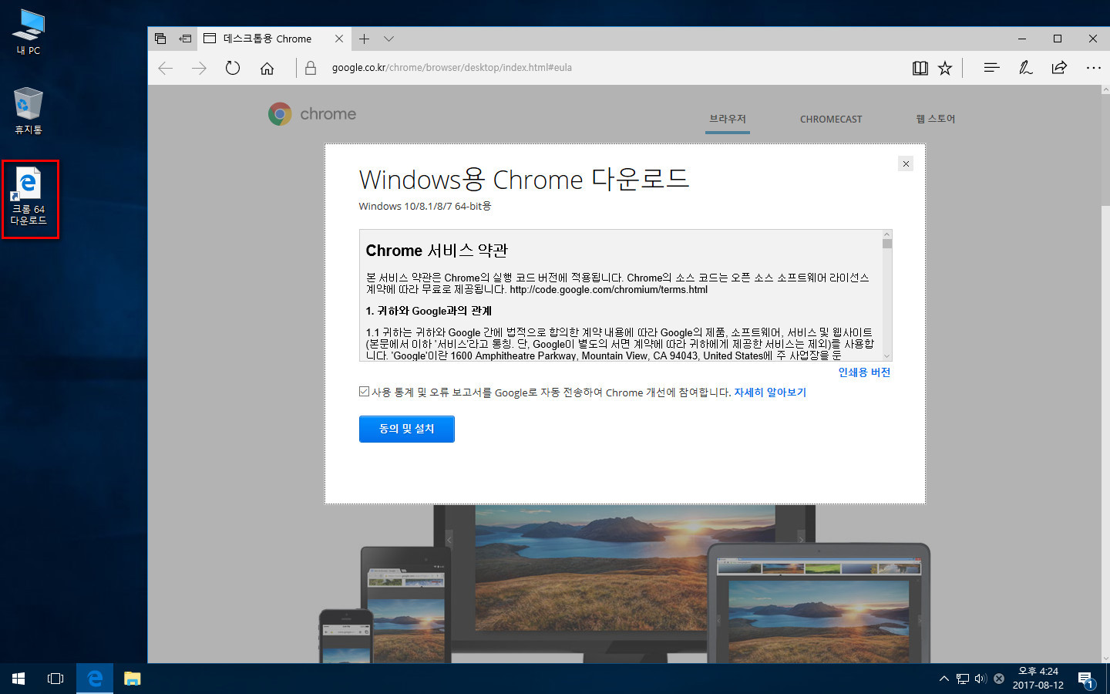Click terms box scrollbar up arrow
This screenshot has height=694, width=1110.
click(x=886, y=234)
